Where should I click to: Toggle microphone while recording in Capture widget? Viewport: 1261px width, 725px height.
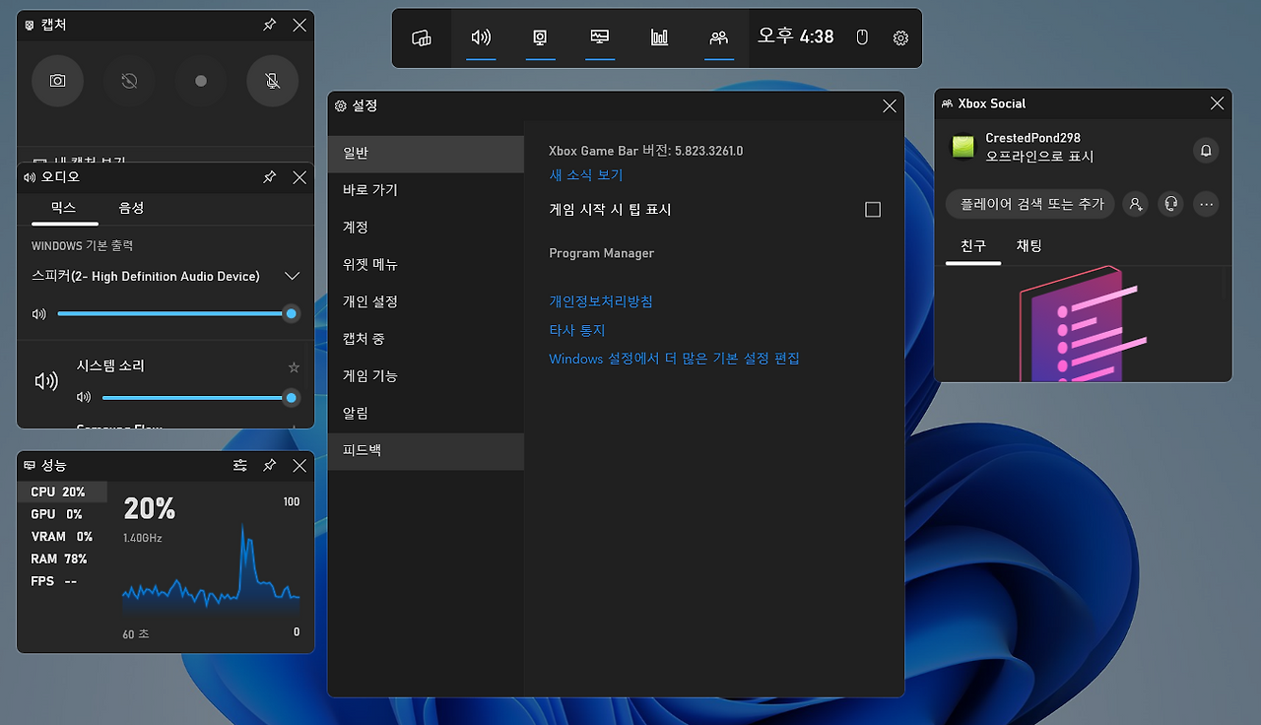tap(273, 81)
